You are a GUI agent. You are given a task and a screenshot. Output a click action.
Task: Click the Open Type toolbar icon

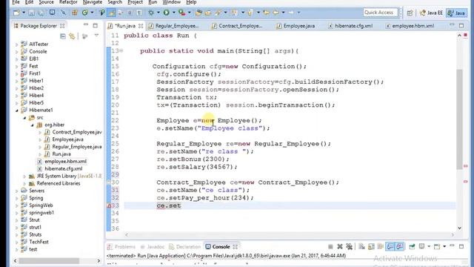pos(198,13)
